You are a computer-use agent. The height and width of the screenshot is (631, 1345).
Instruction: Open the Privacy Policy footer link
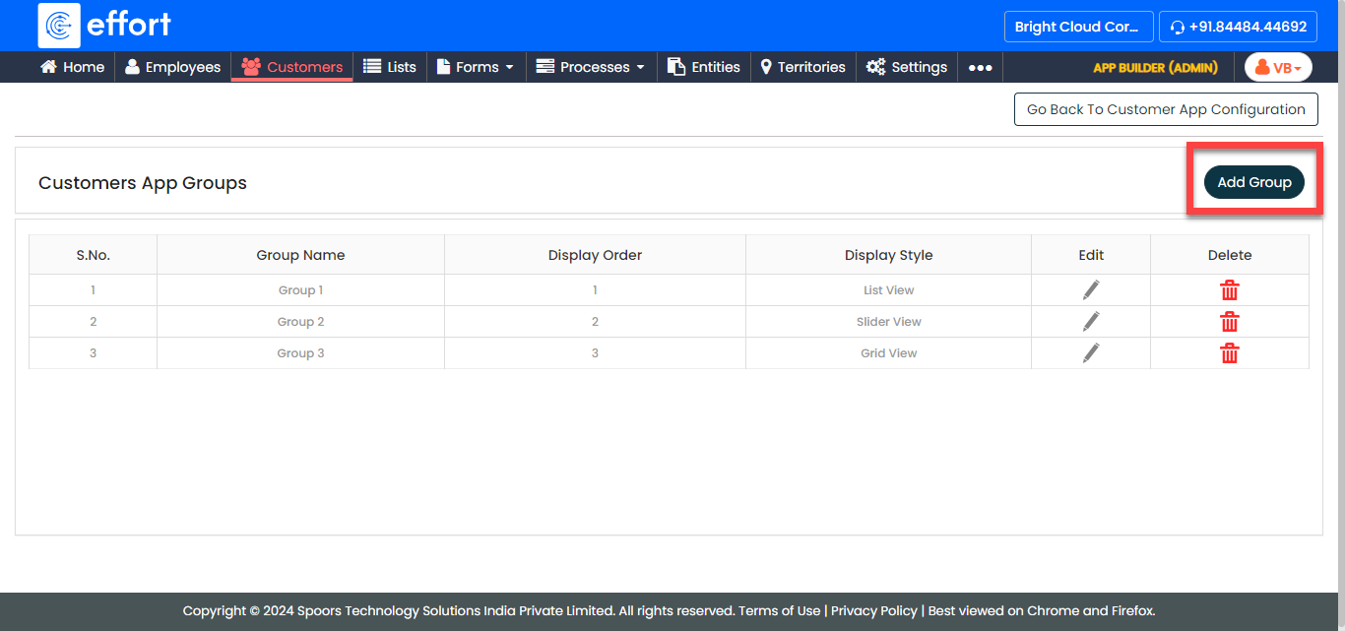pos(873,610)
